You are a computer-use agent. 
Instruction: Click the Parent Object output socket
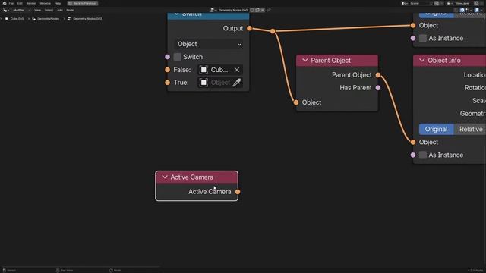[378, 75]
